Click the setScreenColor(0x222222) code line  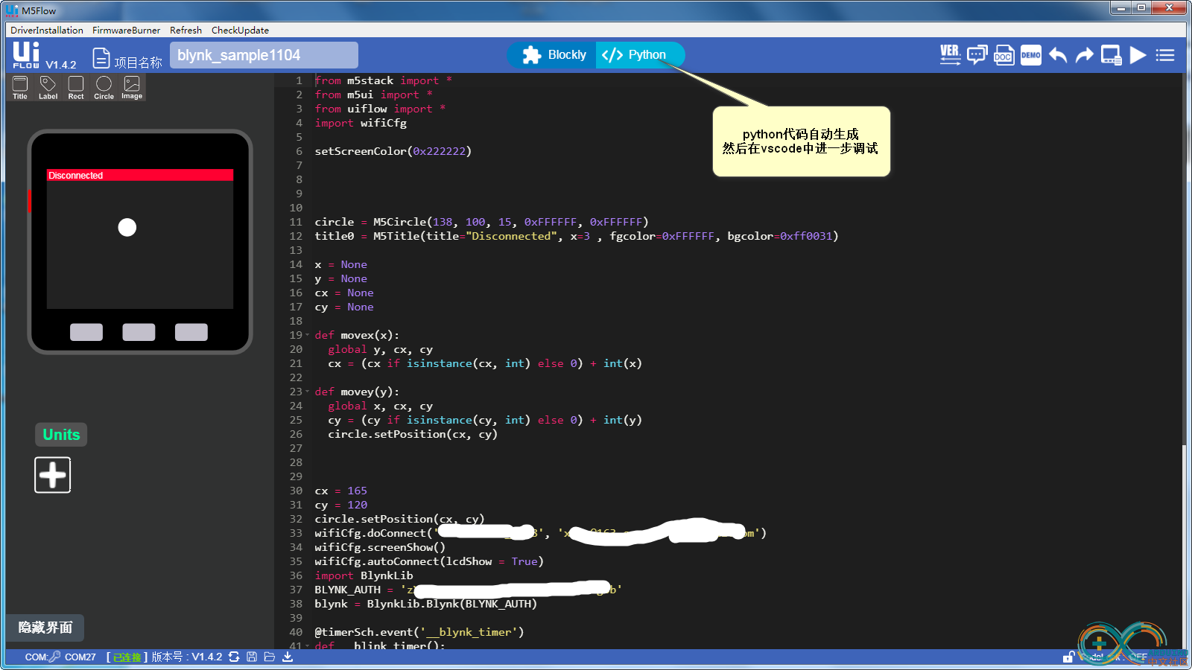point(393,151)
